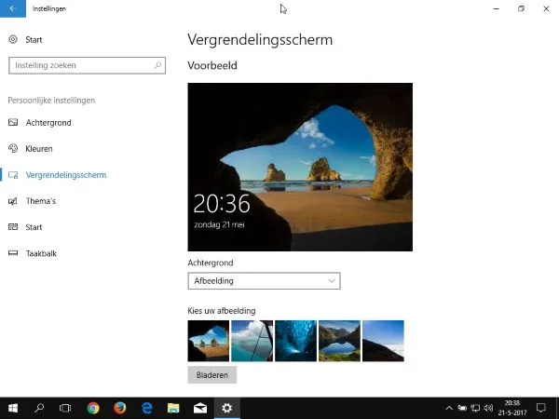Choose the cave beach thumbnail
The width and height of the screenshot is (559, 419).
208,341
